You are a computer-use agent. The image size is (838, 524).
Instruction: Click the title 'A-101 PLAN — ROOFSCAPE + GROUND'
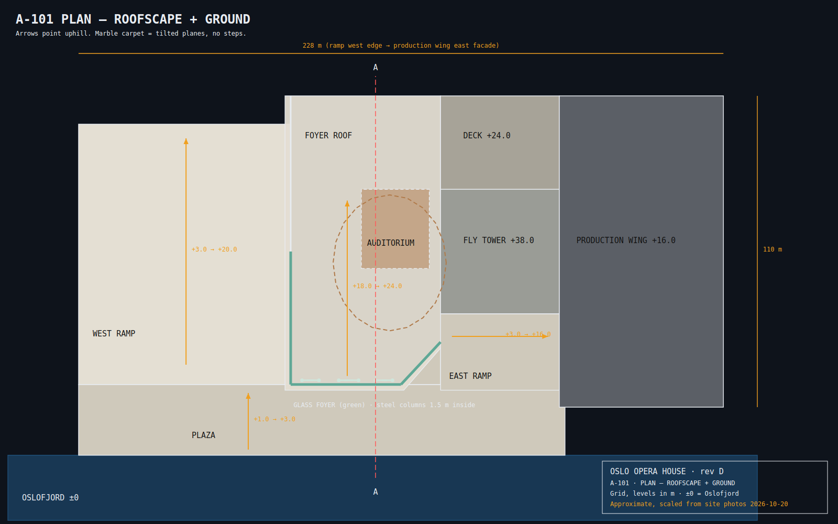tap(133, 19)
